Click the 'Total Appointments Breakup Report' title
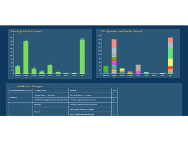This screenshot has height=141, width=188. (x=121, y=31)
